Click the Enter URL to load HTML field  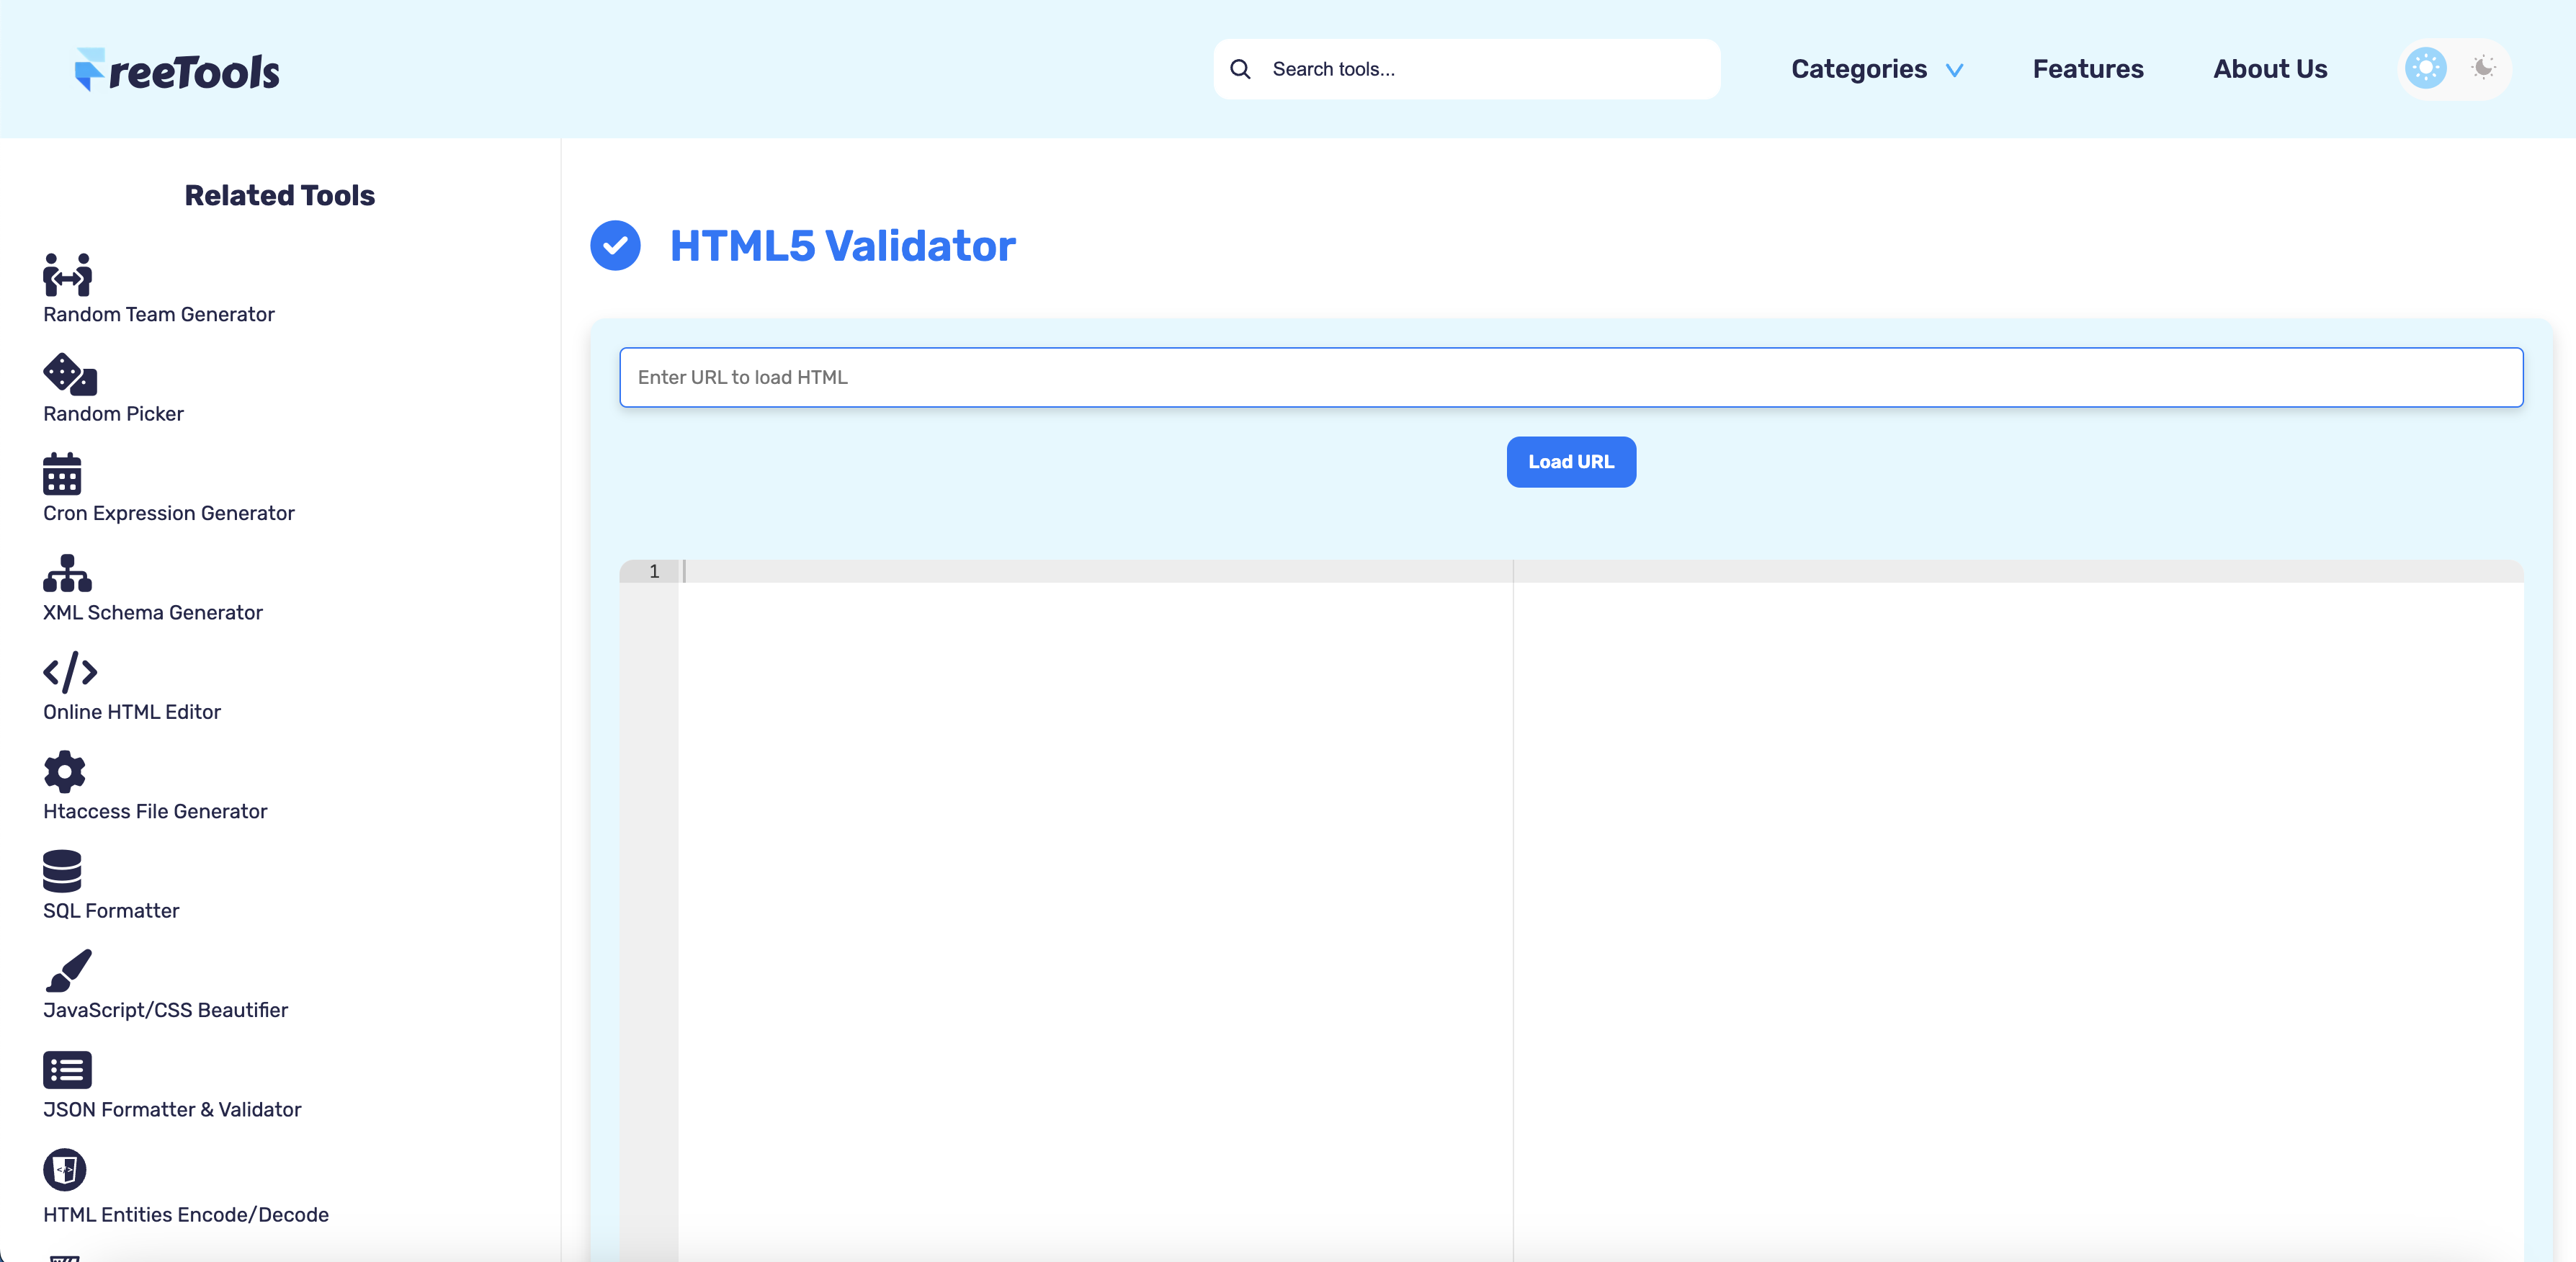(x=1570, y=377)
